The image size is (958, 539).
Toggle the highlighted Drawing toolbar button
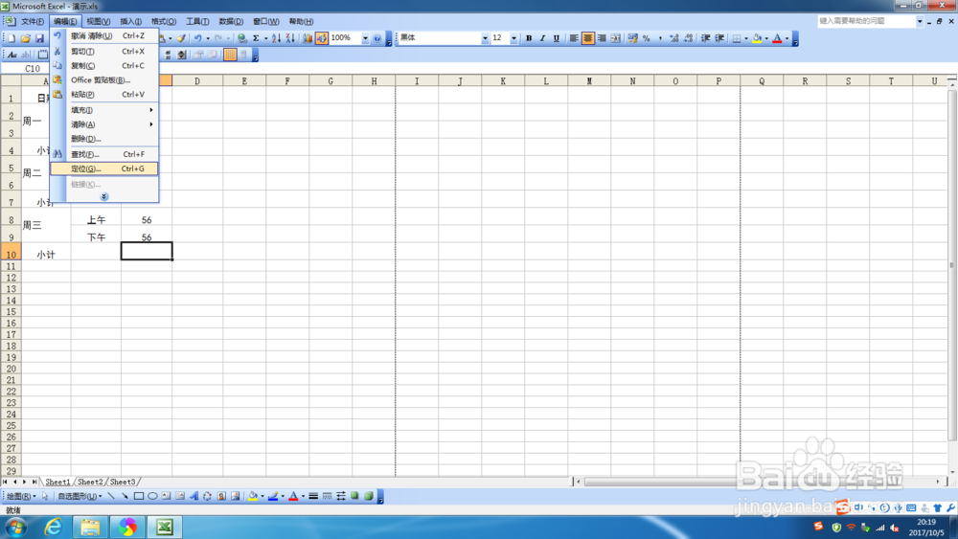[321, 38]
